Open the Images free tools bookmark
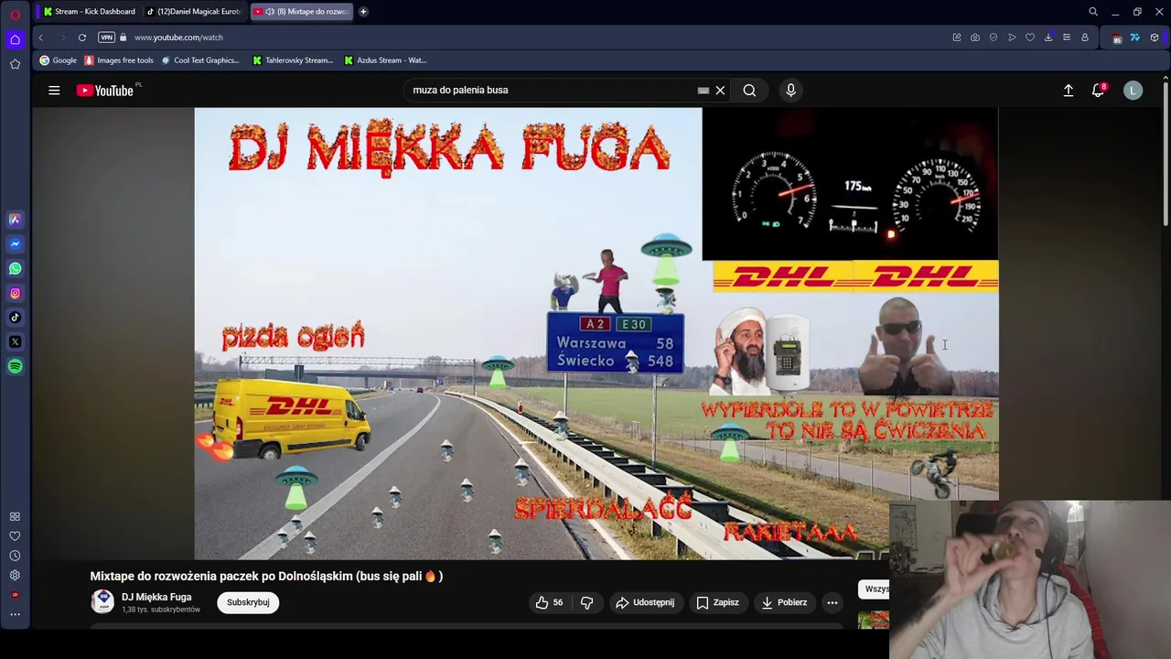This screenshot has height=659, width=1171. (119, 60)
